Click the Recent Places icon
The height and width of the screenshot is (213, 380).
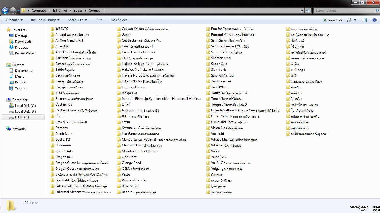point(11,53)
